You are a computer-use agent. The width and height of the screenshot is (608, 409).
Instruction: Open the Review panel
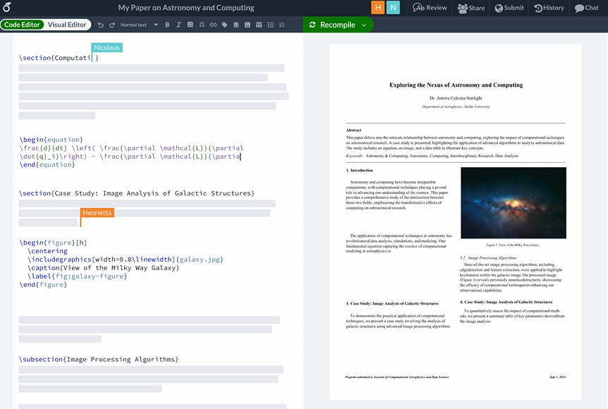click(x=430, y=8)
